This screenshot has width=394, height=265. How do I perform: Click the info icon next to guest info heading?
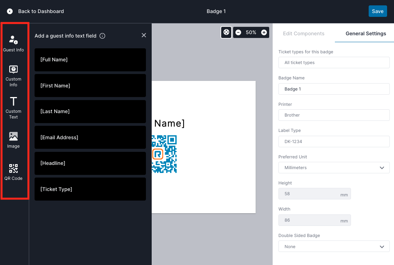point(102,36)
